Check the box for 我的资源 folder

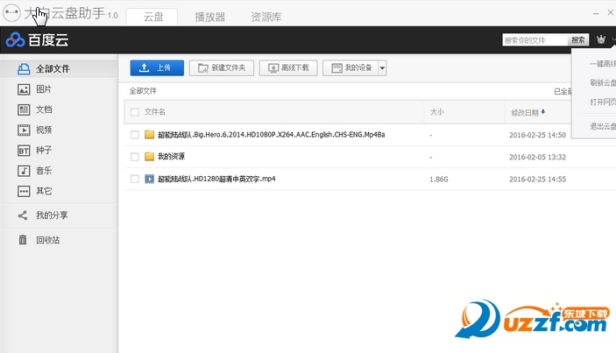135,157
